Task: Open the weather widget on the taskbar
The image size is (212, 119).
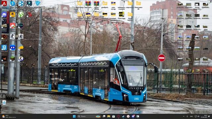Action: pos(9,116)
